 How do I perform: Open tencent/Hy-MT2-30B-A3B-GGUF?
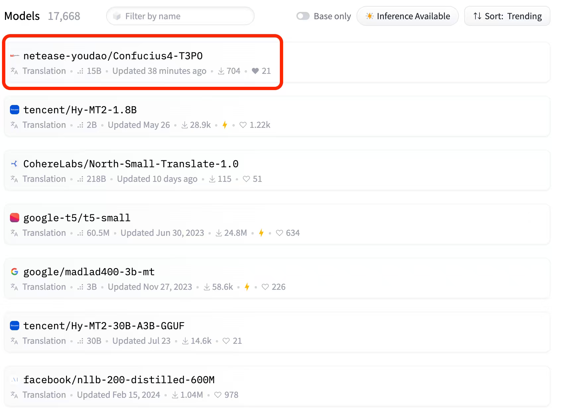[104, 326]
